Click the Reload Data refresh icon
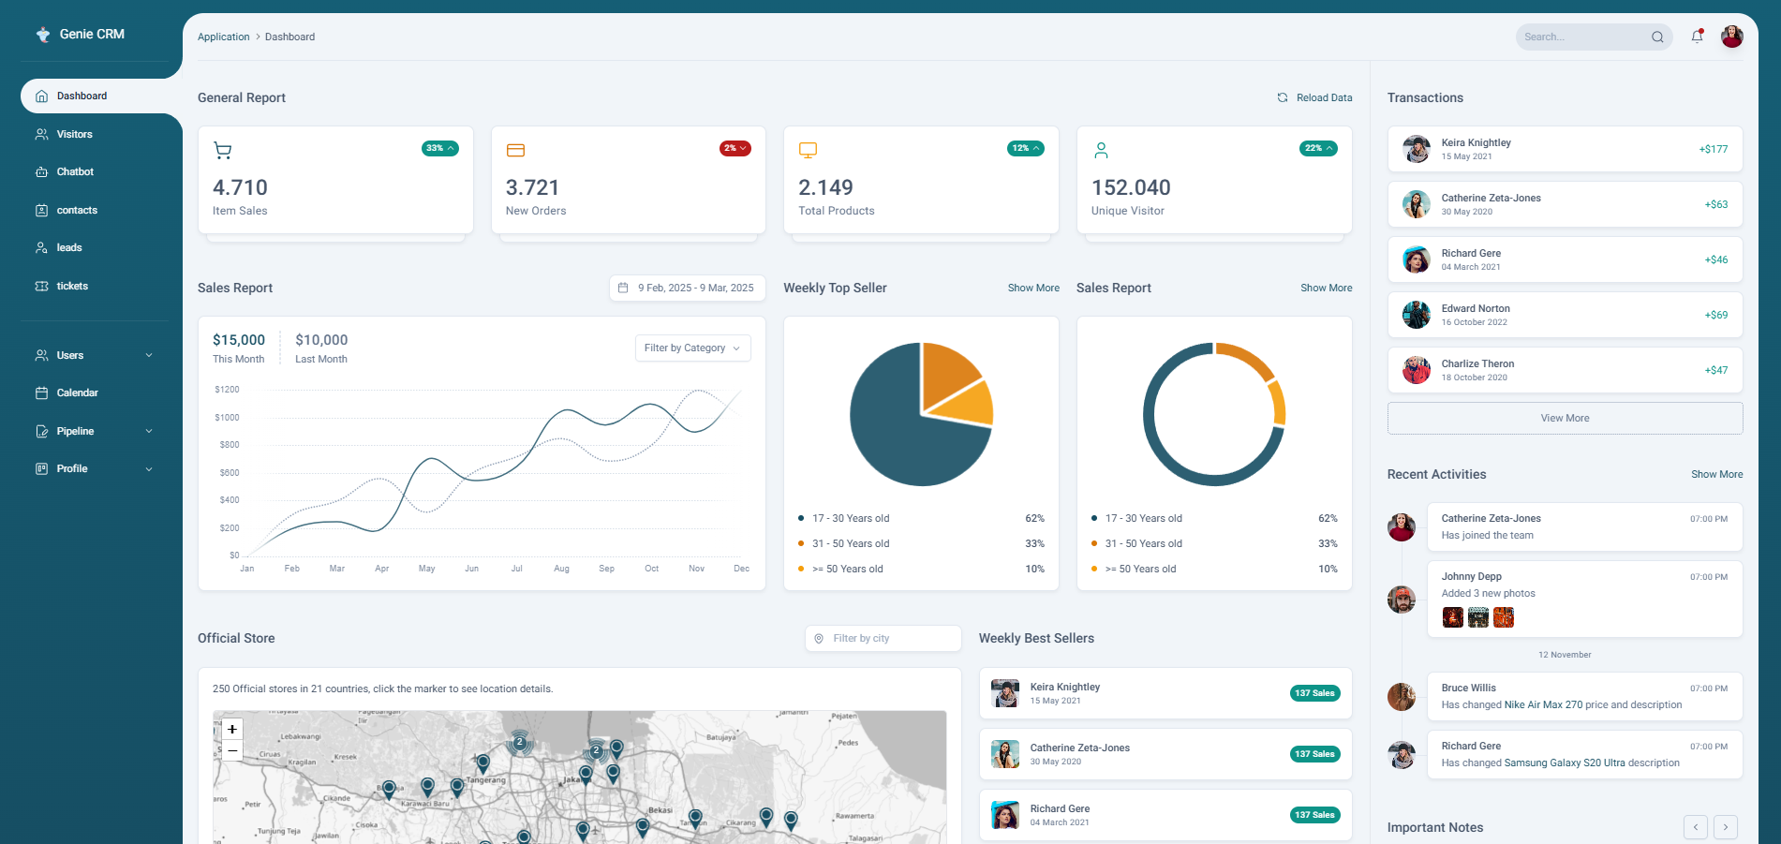Viewport: 1781px width, 844px height. pos(1282,96)
